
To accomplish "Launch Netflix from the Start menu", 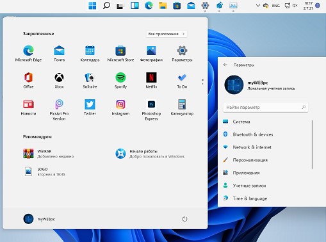I will (x=151, y=80).
